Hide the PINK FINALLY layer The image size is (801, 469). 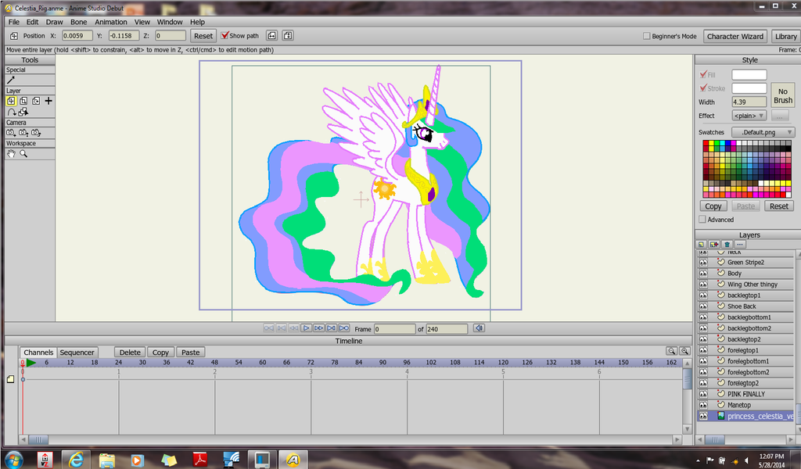pyautogui.click(x=703, y=394)
